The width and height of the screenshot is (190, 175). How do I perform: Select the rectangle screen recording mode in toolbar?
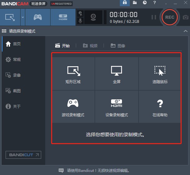point(10,17)
